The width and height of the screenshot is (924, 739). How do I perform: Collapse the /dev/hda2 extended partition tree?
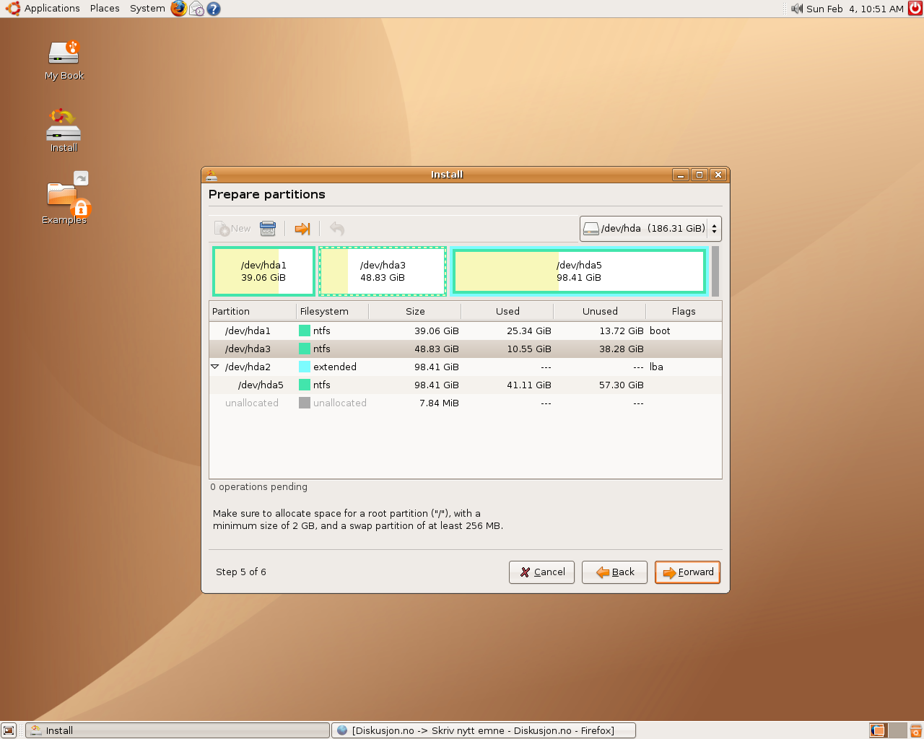coord(215,367)
